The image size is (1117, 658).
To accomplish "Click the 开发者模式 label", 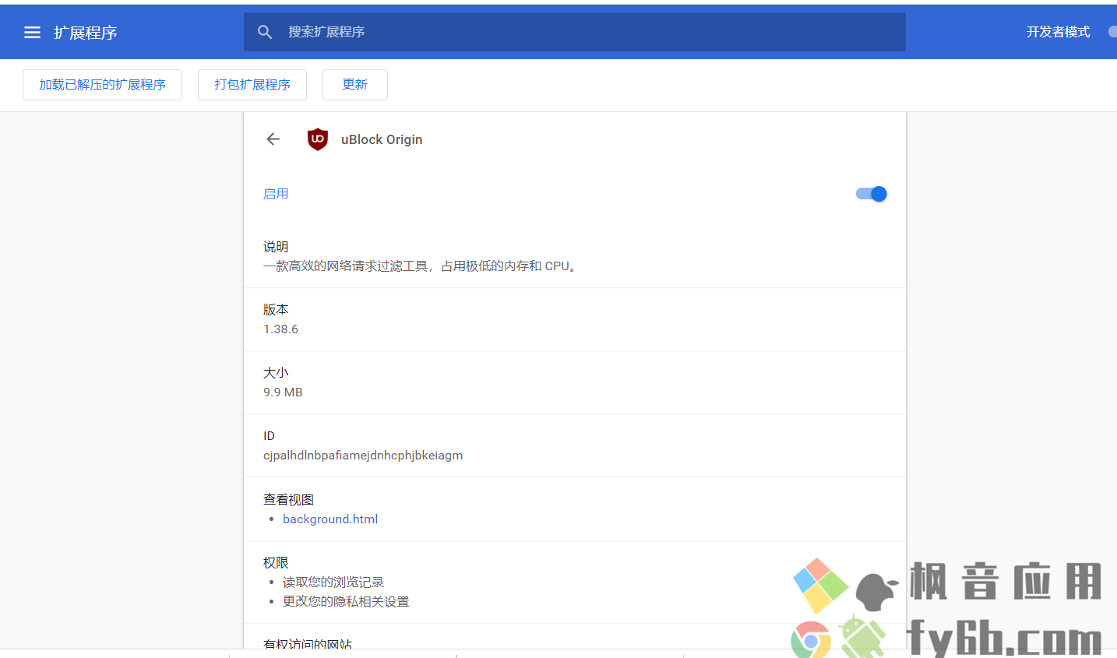I will (1059, 32).
